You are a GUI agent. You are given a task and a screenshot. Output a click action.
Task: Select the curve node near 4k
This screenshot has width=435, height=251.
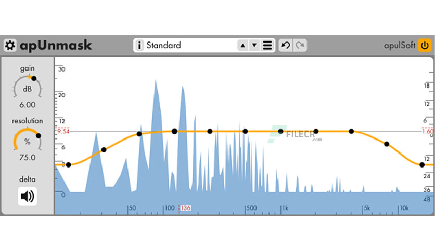coord(351,131)
